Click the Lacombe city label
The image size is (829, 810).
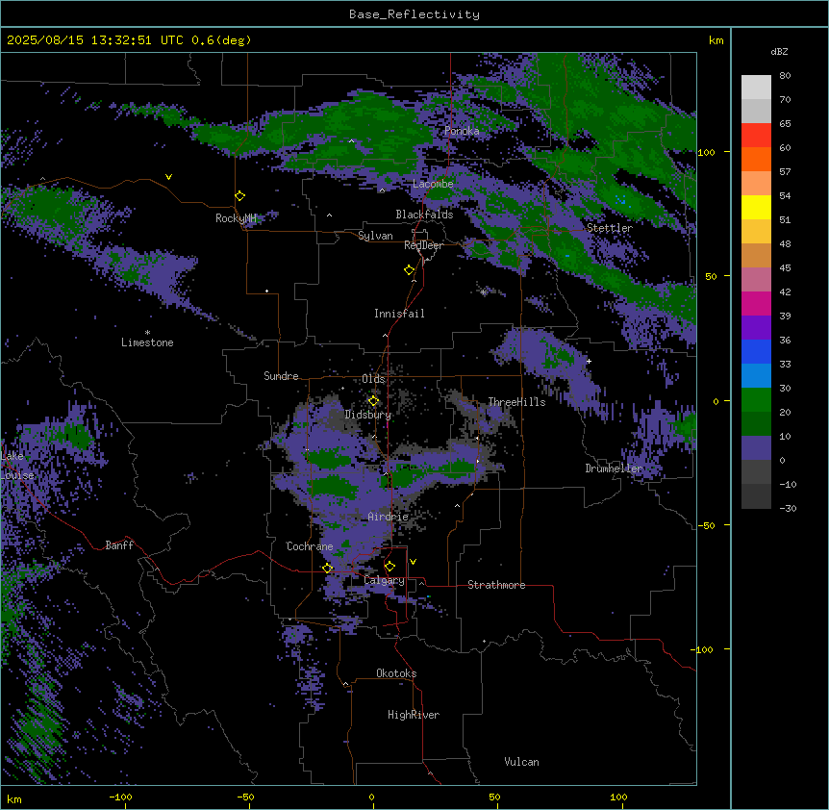(x=433, y=184)
